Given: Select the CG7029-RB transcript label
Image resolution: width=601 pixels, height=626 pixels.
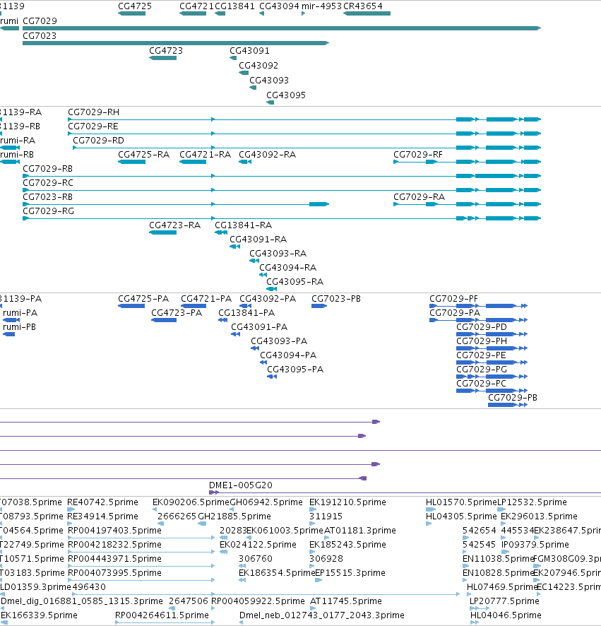Looking at the screenshot, I should pyautogui.click(x=47, y=168).
